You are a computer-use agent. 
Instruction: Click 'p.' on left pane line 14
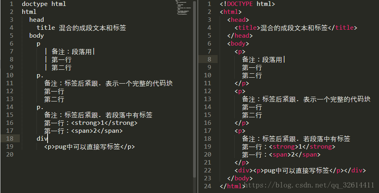[x=40, y=107]
